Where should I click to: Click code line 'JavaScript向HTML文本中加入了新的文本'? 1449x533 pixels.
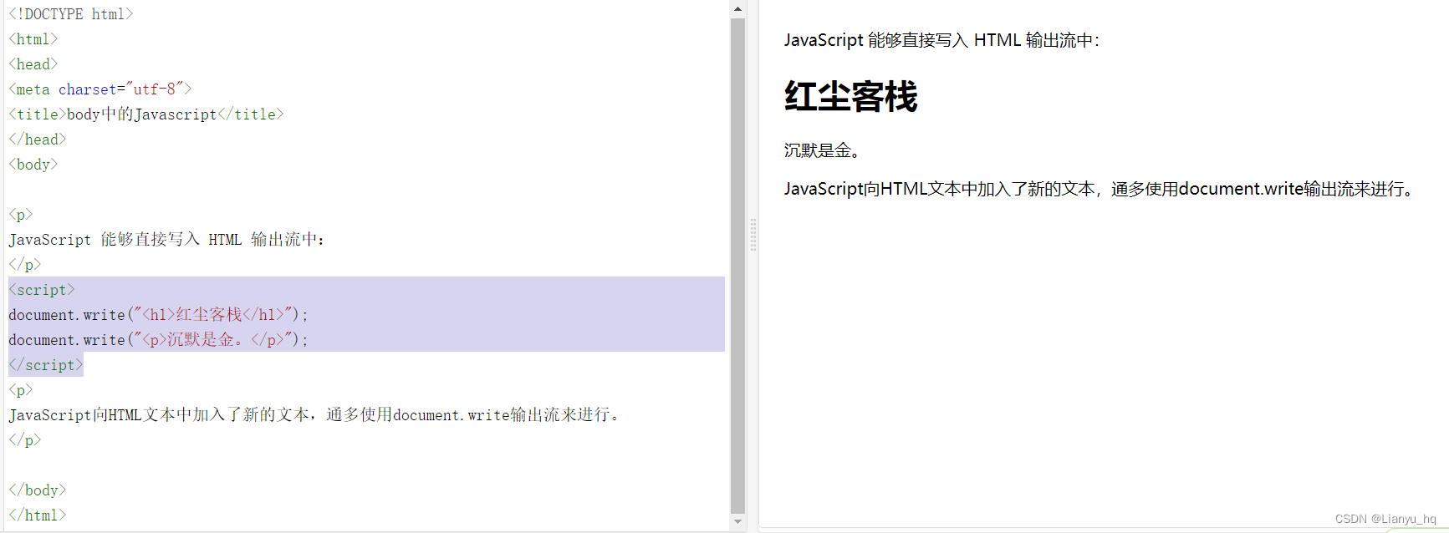(314, 415)
